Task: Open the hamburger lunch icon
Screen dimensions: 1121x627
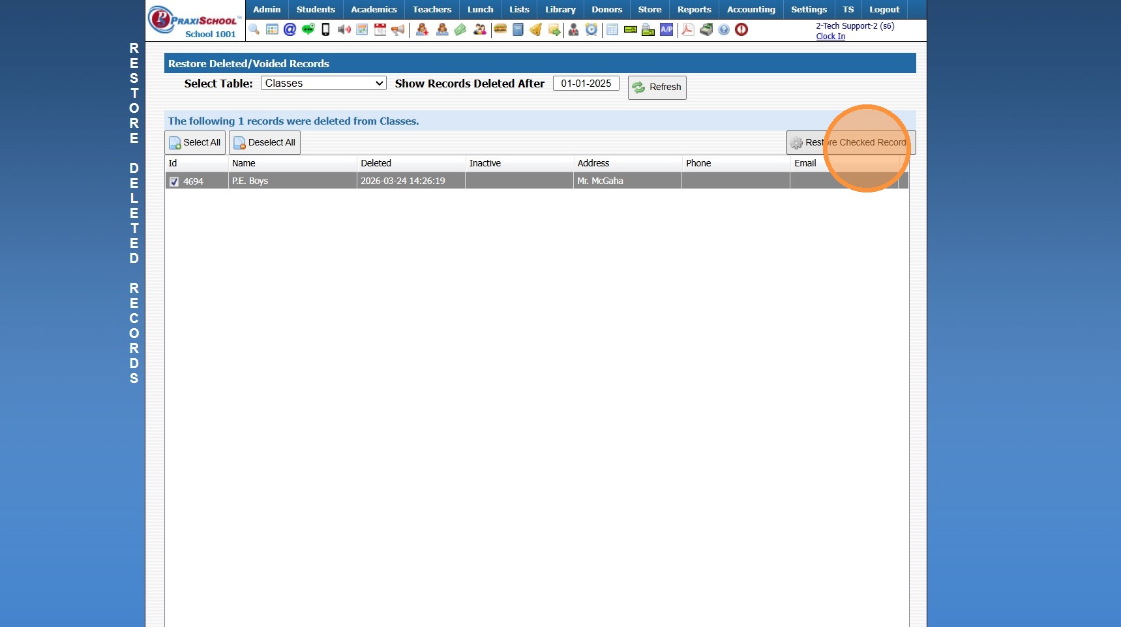Action: tap(500, 29)
